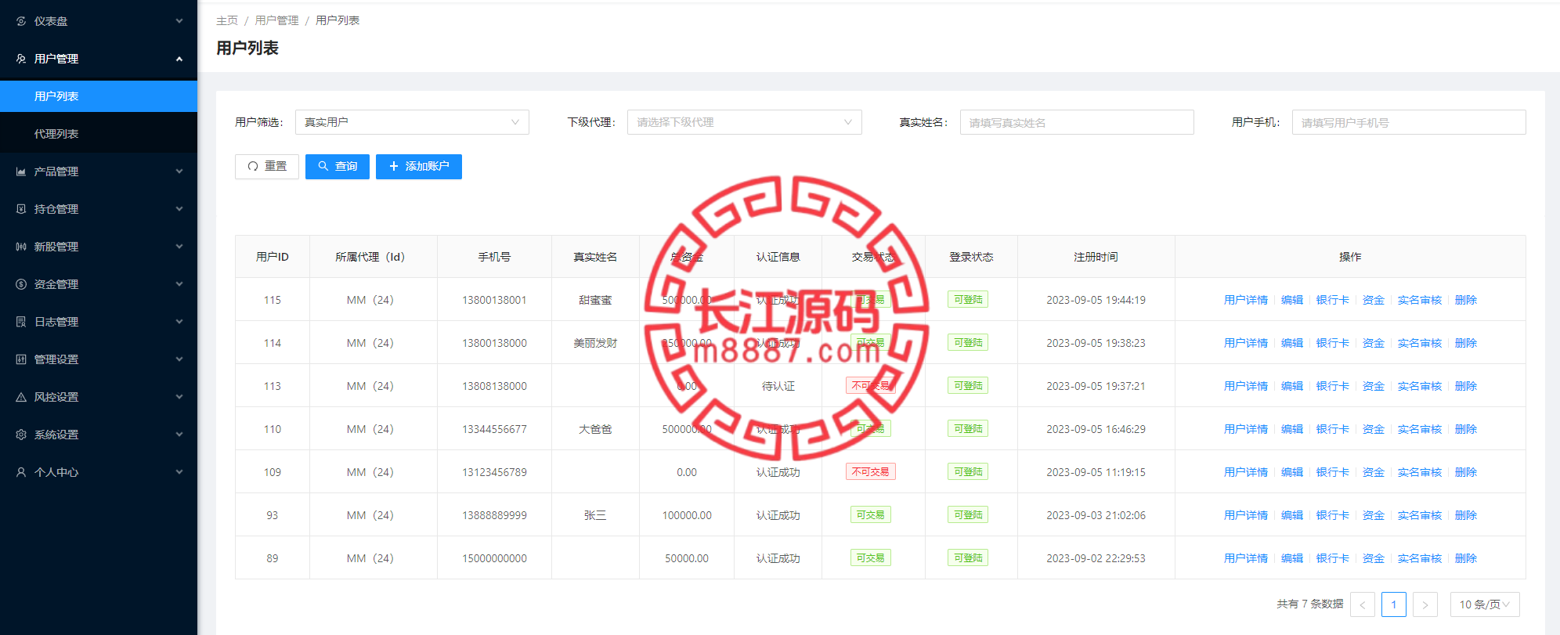Click the 不可交易 tag for user 109
Viewport: 1560px width, 635px height.
tap(871, 472)
